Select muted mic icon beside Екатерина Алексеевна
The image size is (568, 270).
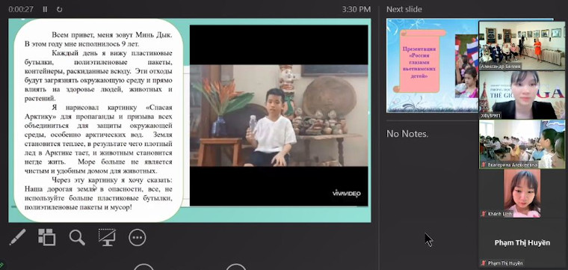click(x=484, y=165)
